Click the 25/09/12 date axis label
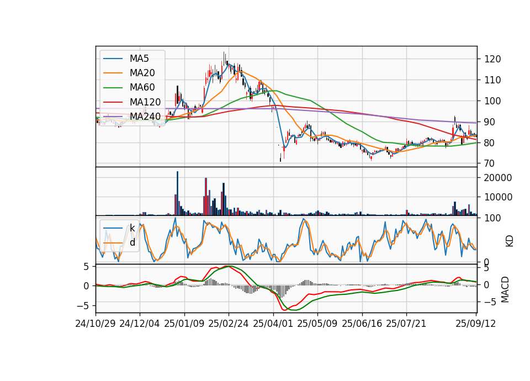 pos(476,324)
